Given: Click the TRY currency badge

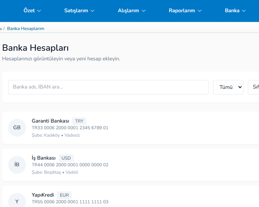Looking at the screenshot, I should [79, 121].
